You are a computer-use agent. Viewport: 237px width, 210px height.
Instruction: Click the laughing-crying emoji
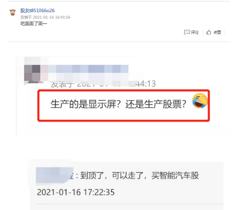(x=200, y=101)
